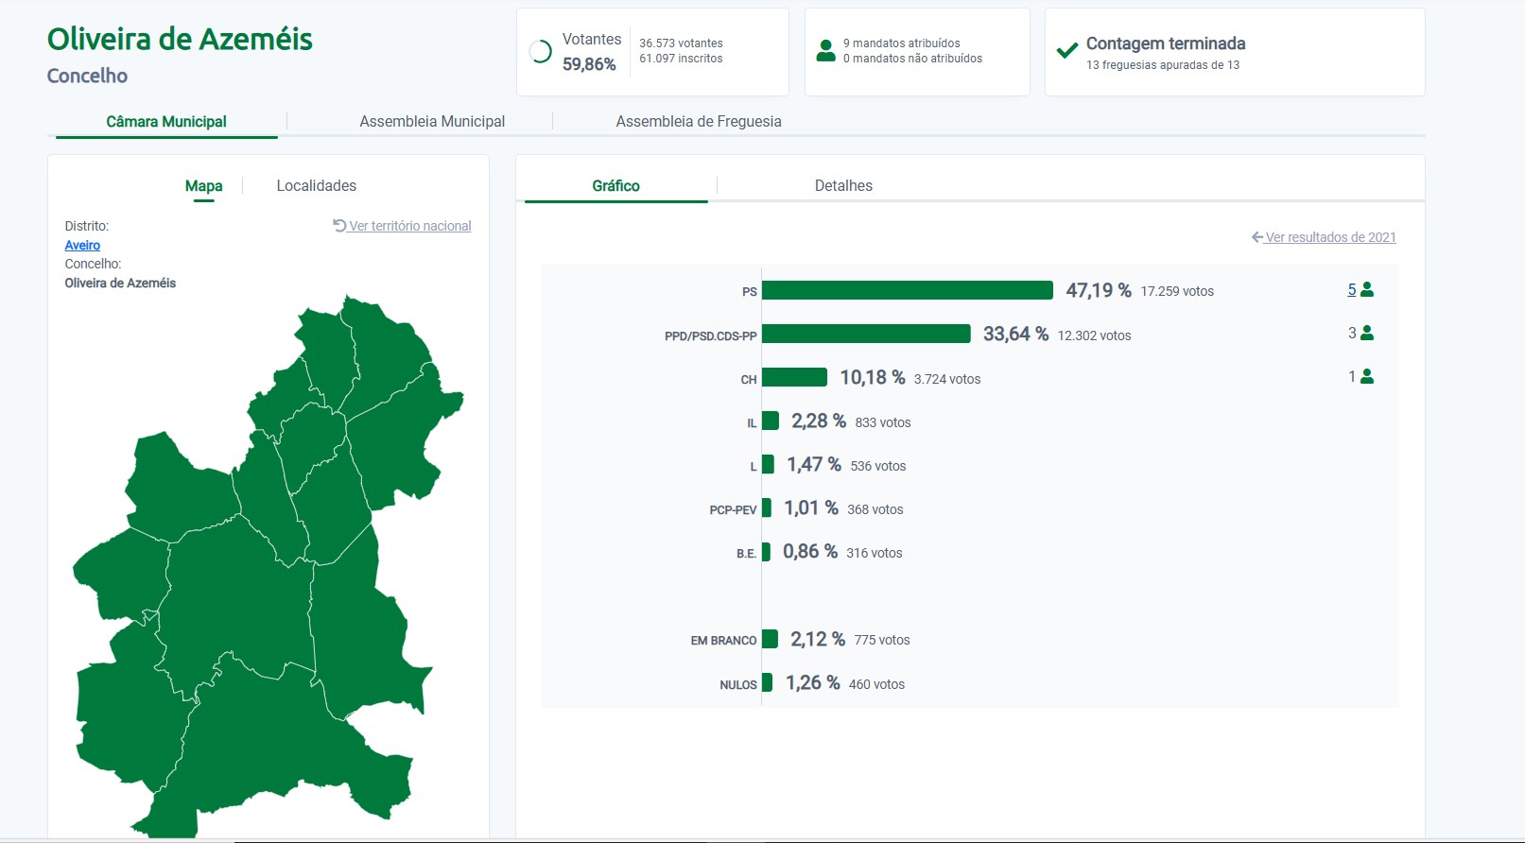Click the circular voter turnout progress icon
The width and height of the screenshot is (1525, 843).
point(540,52)
